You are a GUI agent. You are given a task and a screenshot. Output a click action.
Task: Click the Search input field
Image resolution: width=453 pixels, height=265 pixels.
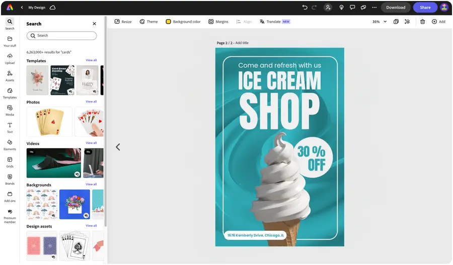pos(61,36)
